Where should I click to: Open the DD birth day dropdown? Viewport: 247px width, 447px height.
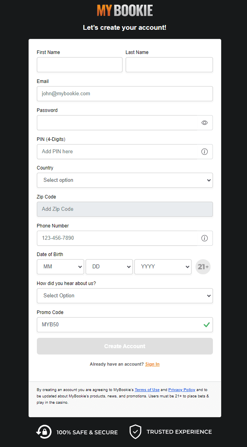pos(109,266)
